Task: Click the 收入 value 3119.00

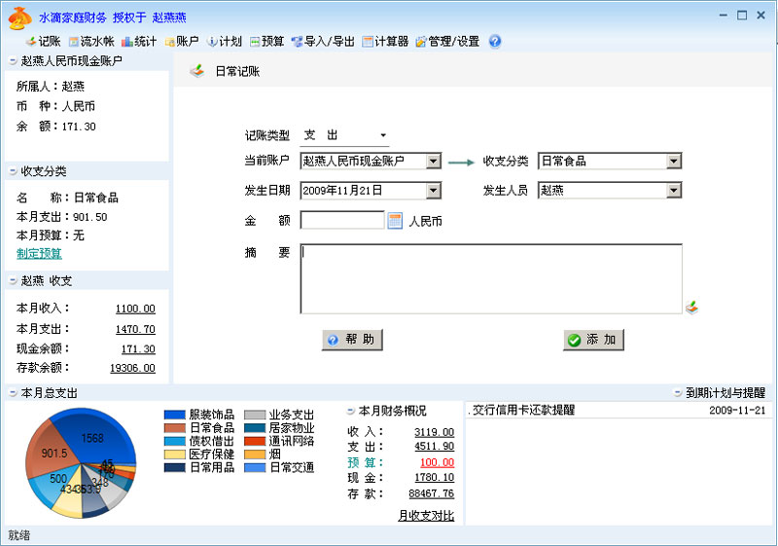Action: [434, 432]
